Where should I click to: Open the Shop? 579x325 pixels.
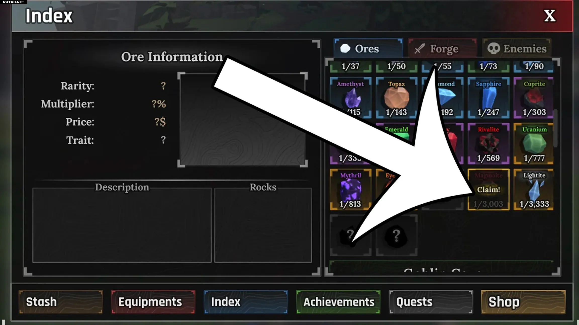523,302
